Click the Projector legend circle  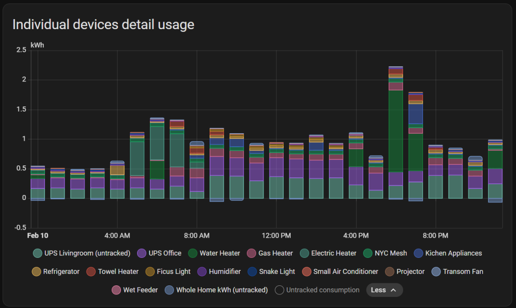[x=391, y=271]
